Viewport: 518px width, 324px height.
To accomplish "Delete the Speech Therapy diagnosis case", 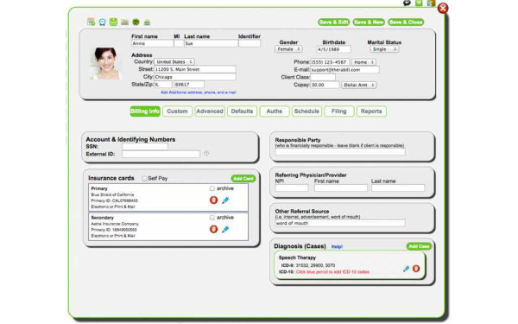I will coord(416,269).
